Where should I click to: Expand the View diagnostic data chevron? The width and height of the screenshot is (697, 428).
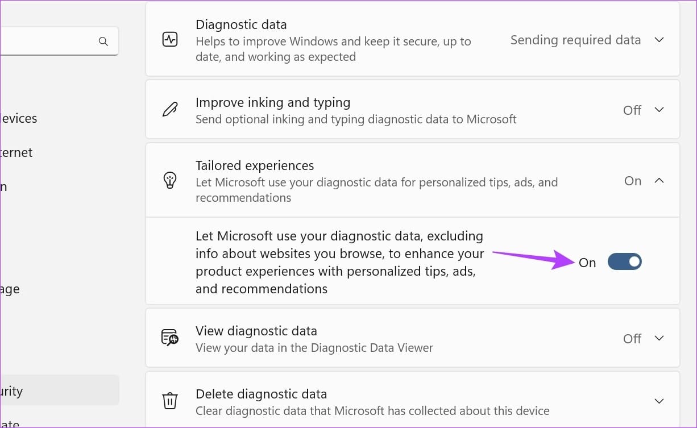659,338
